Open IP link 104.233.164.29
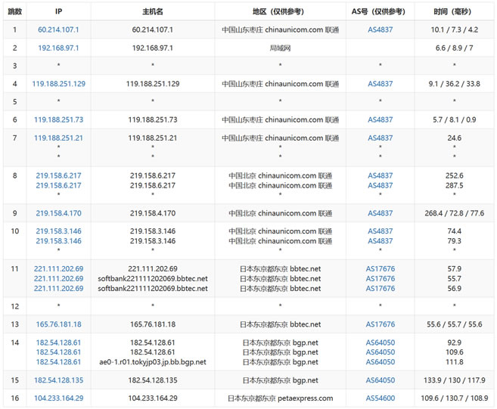497x409 pixels. (x=59, y=398)
